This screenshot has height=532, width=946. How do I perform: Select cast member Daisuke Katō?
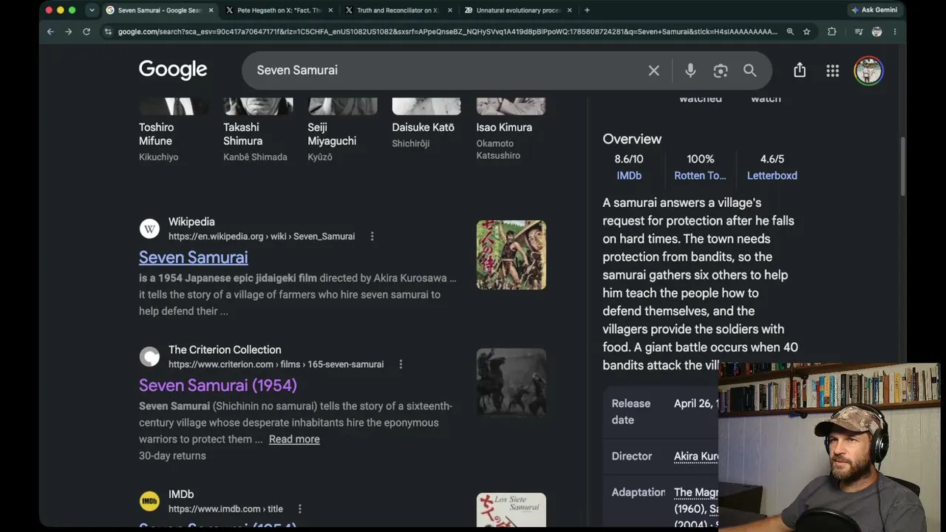[426, 123]
